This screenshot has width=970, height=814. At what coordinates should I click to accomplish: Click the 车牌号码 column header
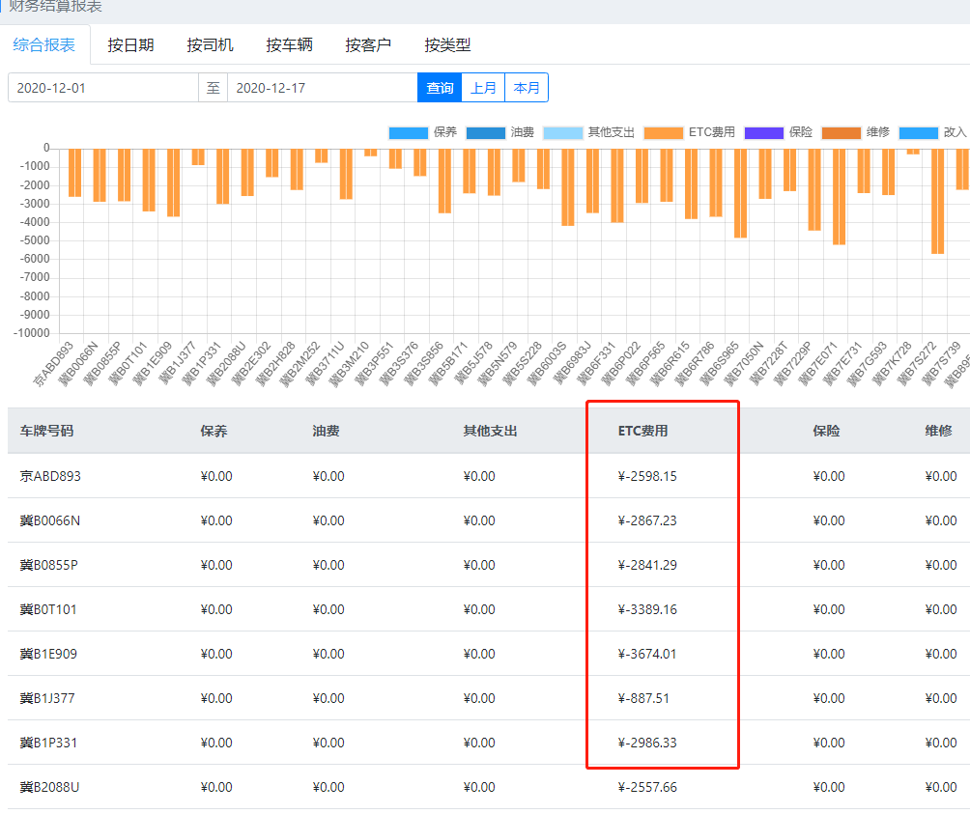point(46,431)
